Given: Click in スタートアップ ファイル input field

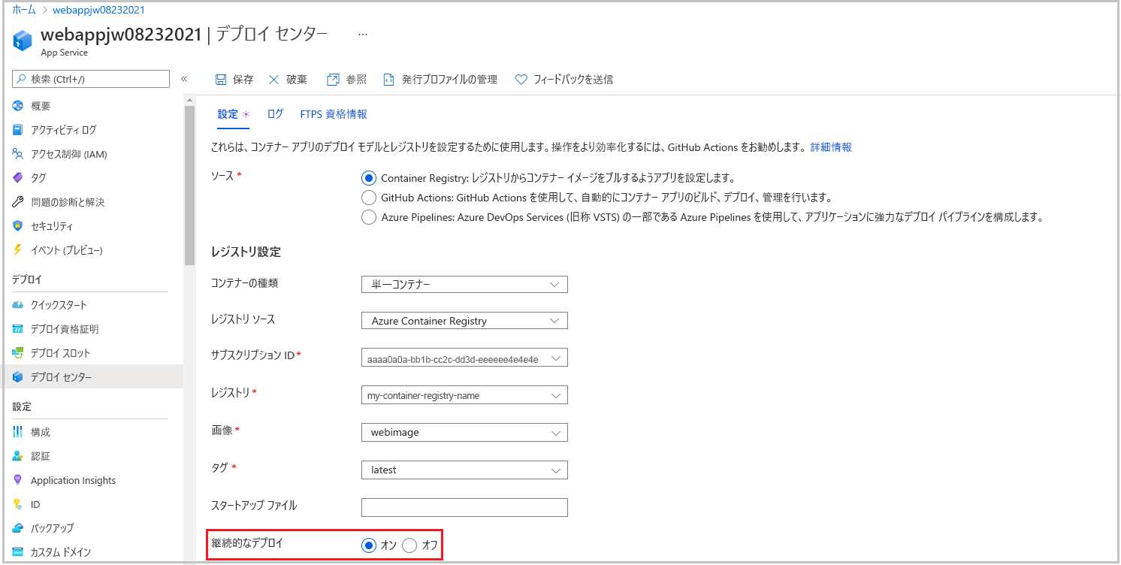Looking at the screenshot, I should (x=464, y=507).
